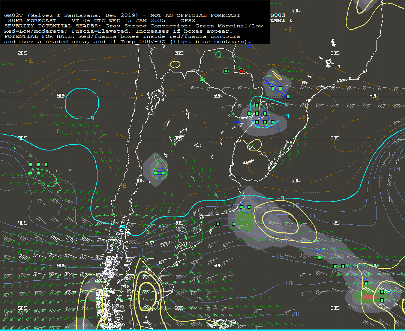Click the '-20' temperature contour label
Viewport: 405px width, 331px height.
293,314
